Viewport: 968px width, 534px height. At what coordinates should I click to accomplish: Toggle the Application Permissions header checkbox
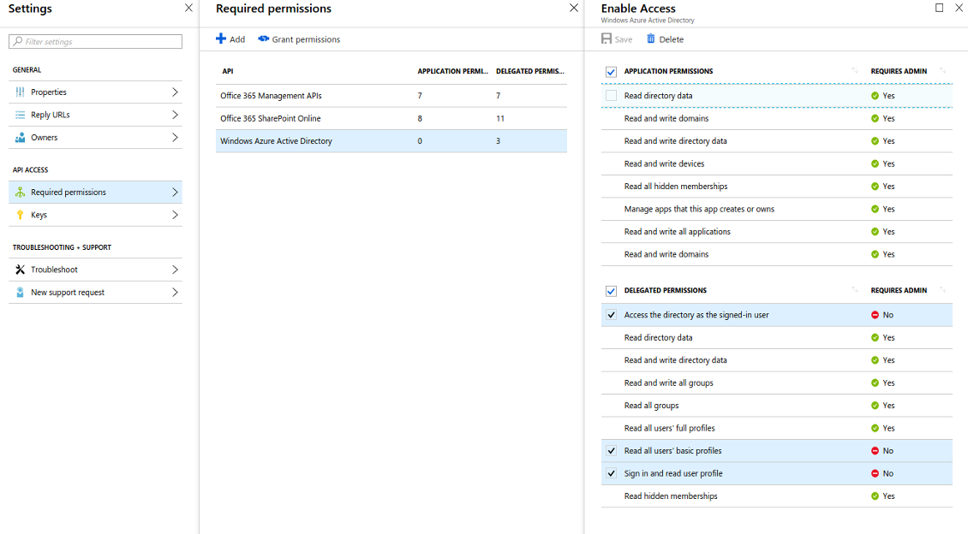(x=611, y=72)
